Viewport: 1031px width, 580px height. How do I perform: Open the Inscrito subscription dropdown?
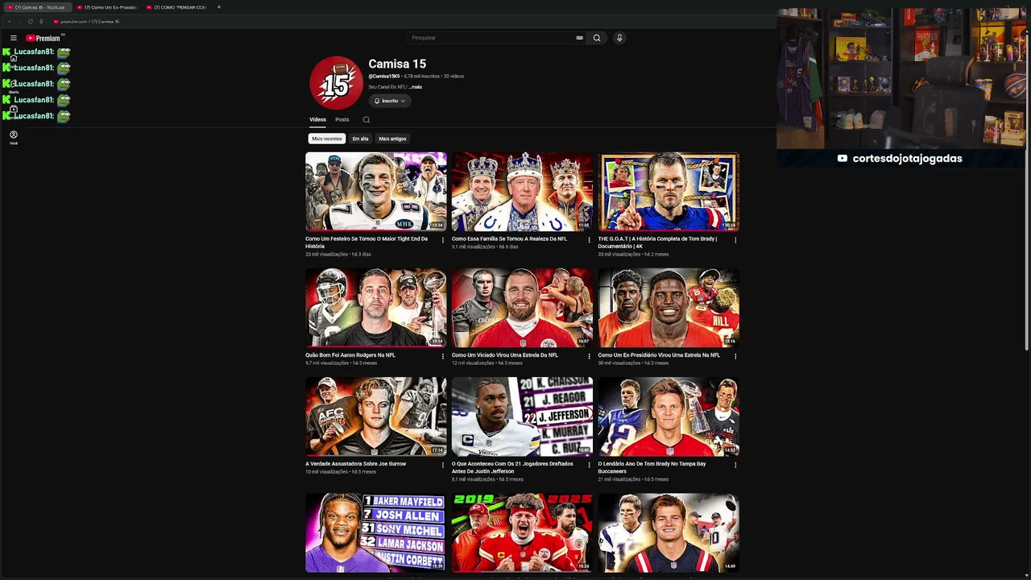[x=390, y=101]
